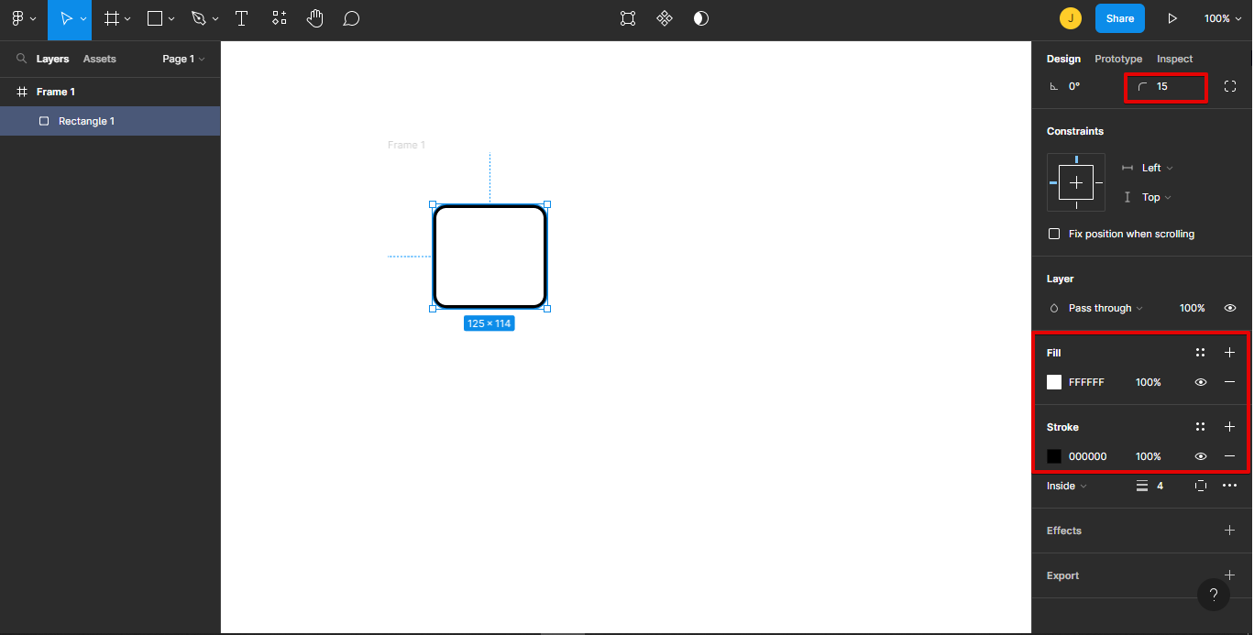Search layers with the magnifier icon

point(21,59)
